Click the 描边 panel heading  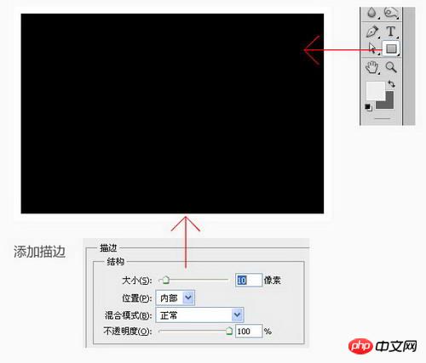tap(108, 248)
